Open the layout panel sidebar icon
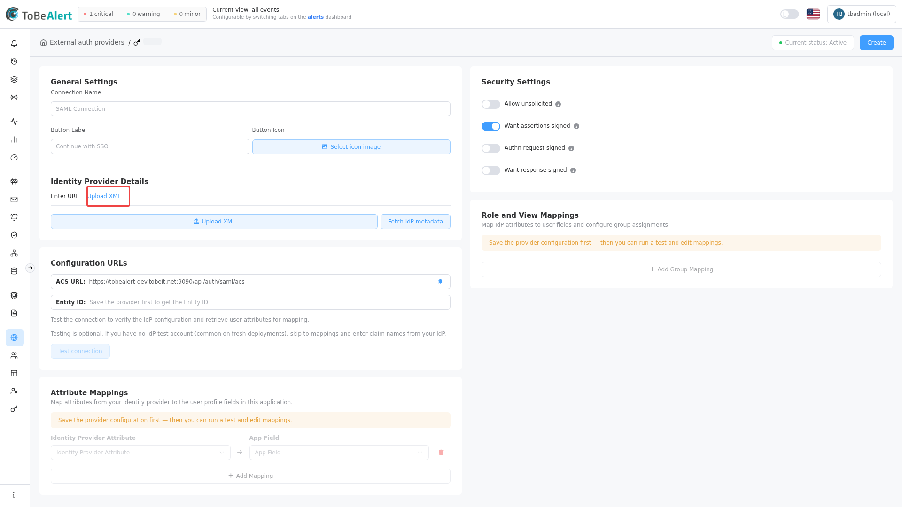Image resolution: width=902 pixels, height=507 pixels. tap(14, 373)
